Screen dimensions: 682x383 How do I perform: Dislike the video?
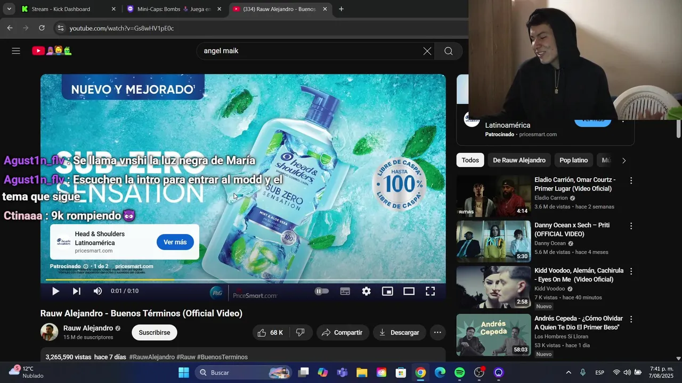point(301,332)
